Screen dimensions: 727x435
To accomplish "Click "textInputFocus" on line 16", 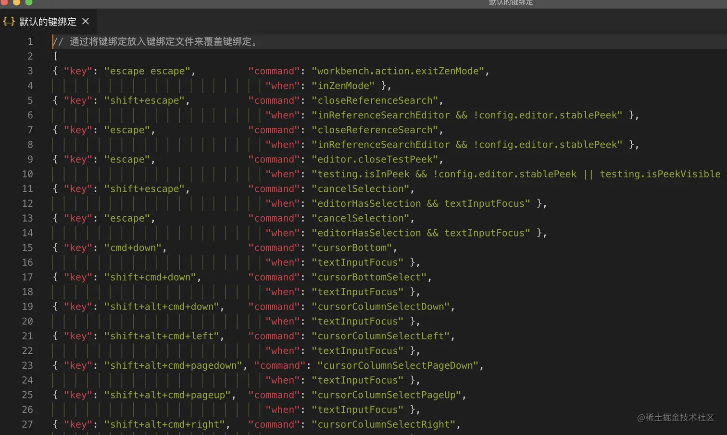I will [x=357, y=262].
